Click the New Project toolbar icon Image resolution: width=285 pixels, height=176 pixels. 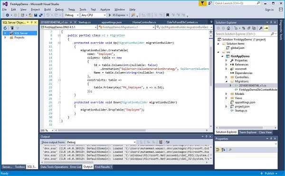pyautogui.click(x=22, y=15)
